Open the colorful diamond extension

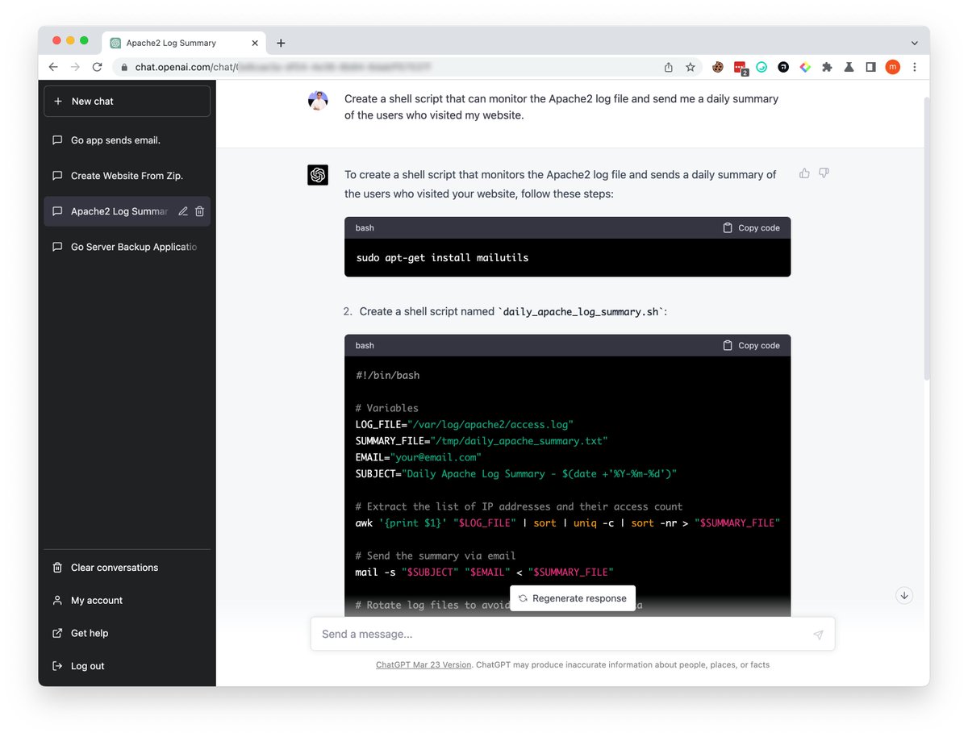(x=805, y=68)
